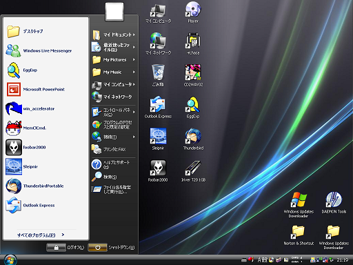Select the Thunderbird desktop shortcut
This screenshot has width=353, height=265.
[x=193, y=139]
